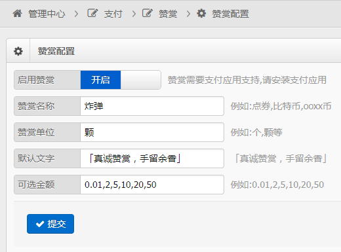Viewport: 341px width, 252px height.
Task: Click the edit icon beside breadcrumb 赞赏
Action: pyautogui.click(x=147, y=13)
